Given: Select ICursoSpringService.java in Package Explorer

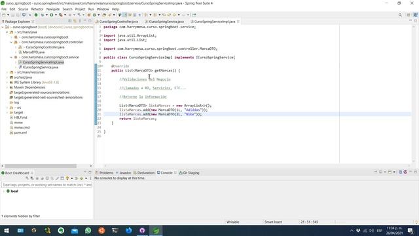Looking at the screenshot, I should click(x=40, y=67).
